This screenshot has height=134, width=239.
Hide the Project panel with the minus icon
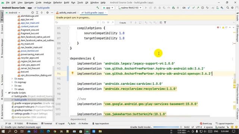52,13
